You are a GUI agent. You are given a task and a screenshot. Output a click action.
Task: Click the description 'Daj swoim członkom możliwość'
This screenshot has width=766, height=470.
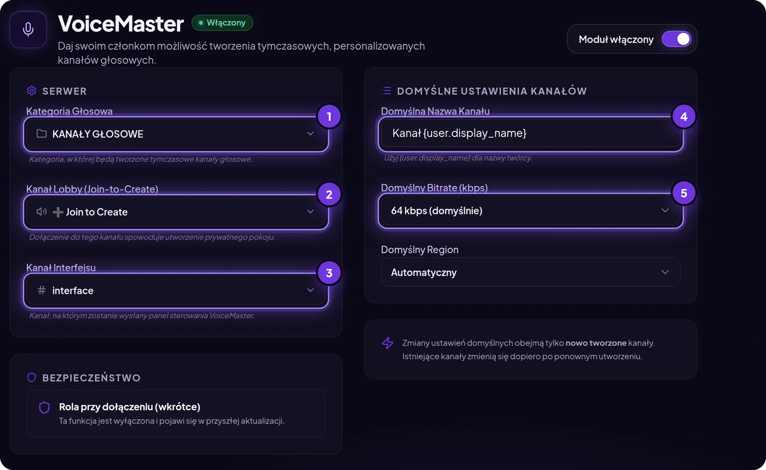coord(241,53)
